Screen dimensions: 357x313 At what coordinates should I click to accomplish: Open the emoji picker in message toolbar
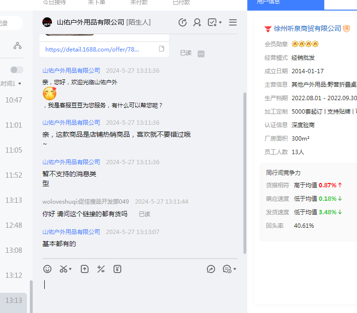(x=47, y=269)
